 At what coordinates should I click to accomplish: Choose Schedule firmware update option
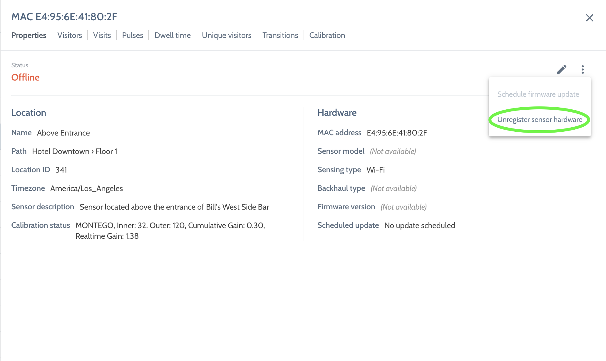point(538,94)
